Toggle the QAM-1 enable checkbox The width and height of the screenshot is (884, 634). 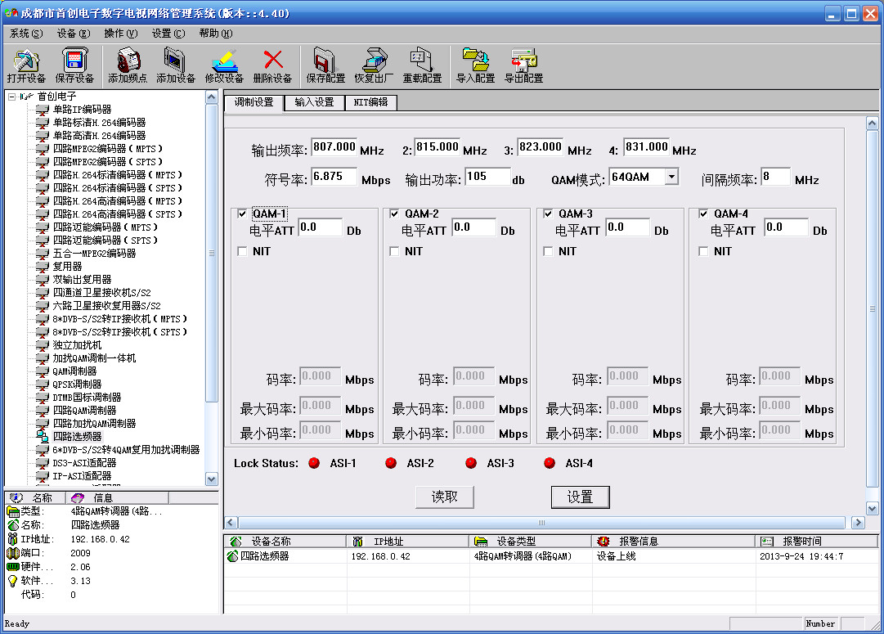point(242,214)
